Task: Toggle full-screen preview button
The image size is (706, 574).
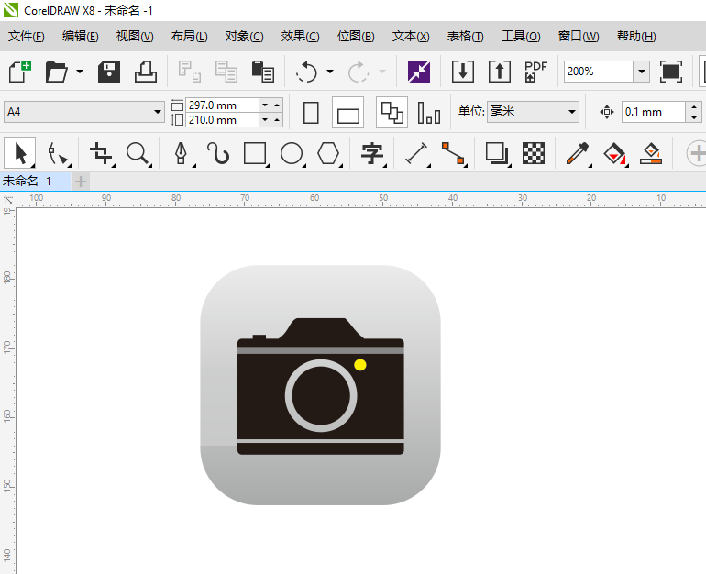Action: pyautogui.click(x=671, y=72)
